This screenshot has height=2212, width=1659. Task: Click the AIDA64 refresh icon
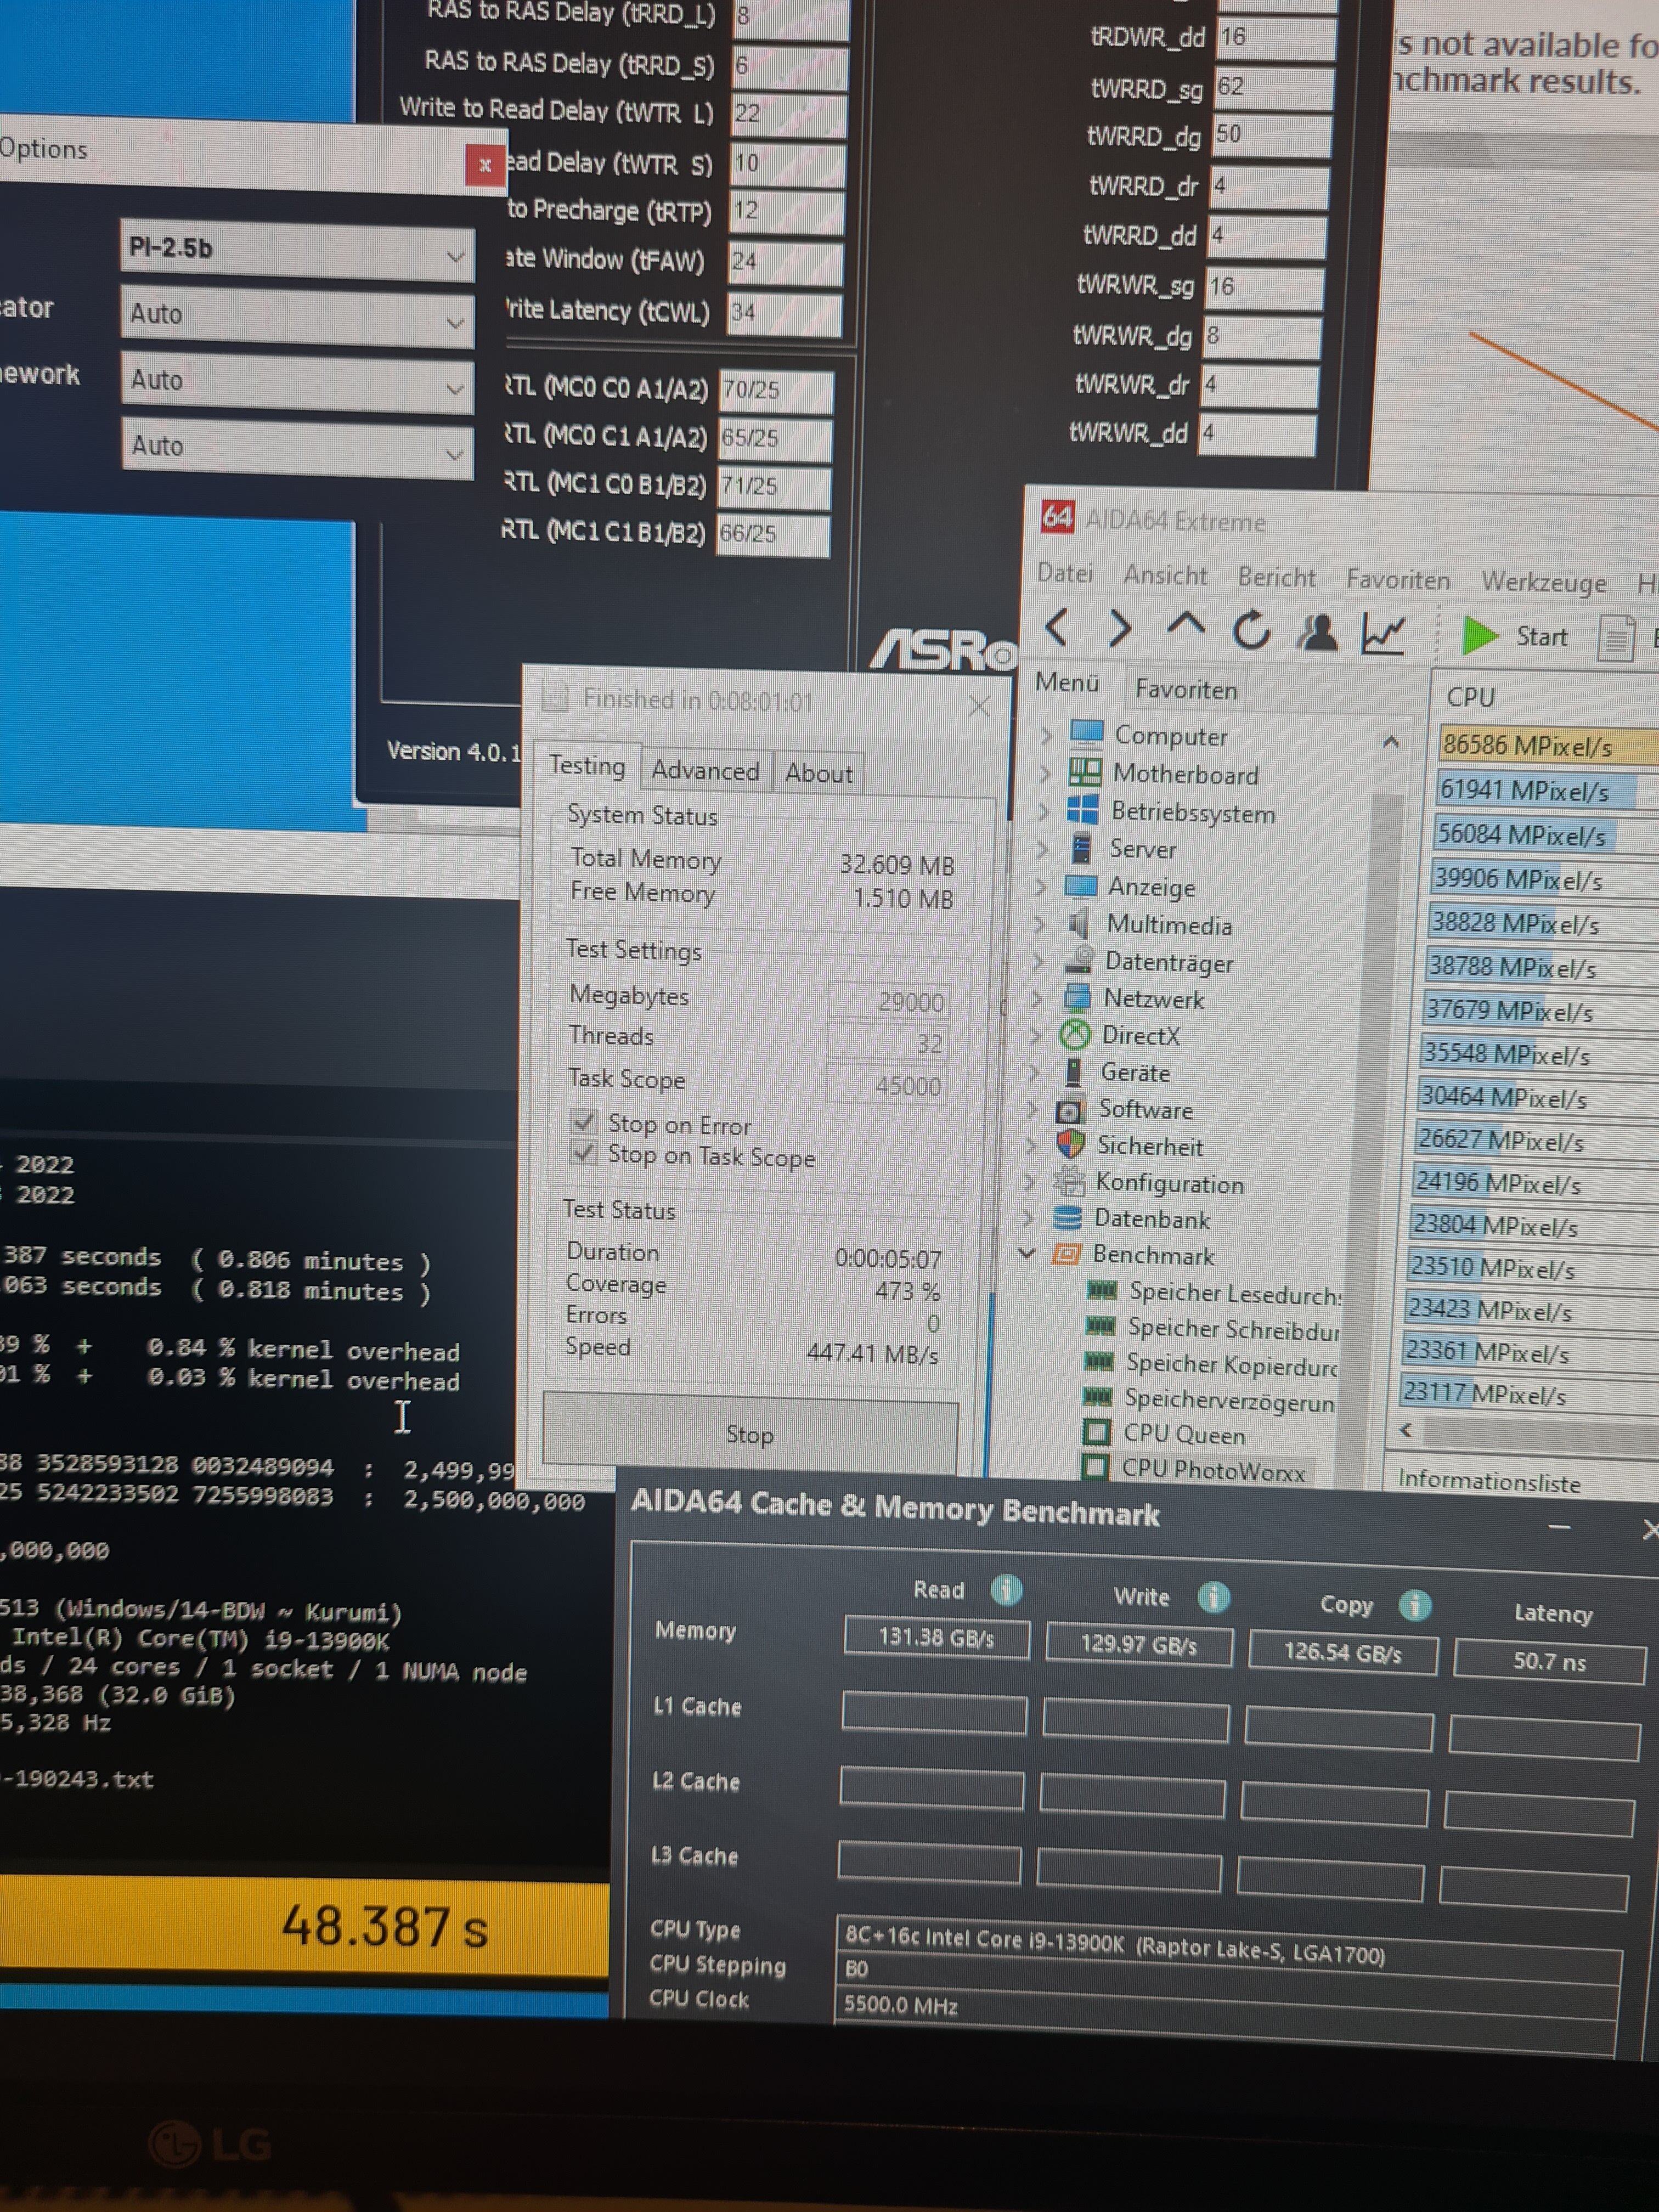pyautogui.click(x=1251, y=630)
